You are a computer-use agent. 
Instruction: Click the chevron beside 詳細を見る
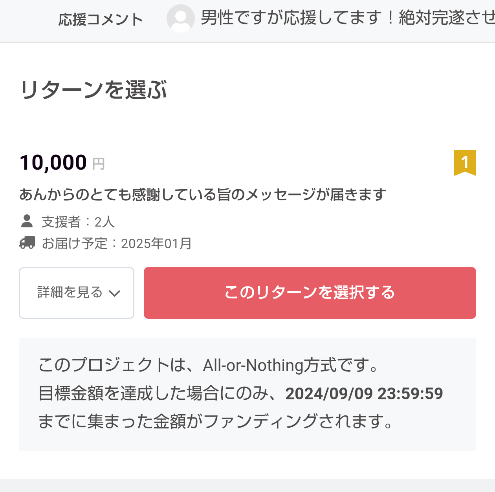[114, 293]
